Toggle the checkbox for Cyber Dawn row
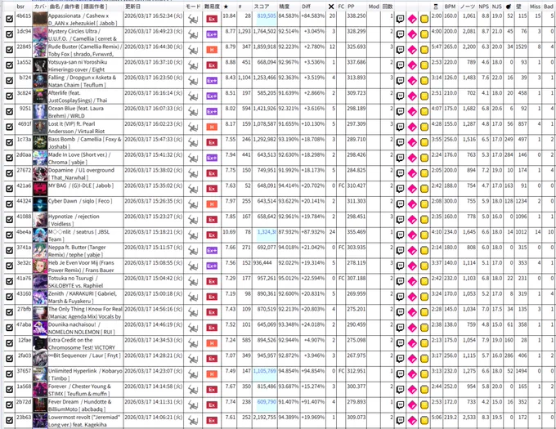 click(x=10, y=204)
